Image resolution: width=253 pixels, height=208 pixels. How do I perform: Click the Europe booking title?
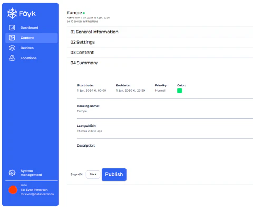point(74,13)
